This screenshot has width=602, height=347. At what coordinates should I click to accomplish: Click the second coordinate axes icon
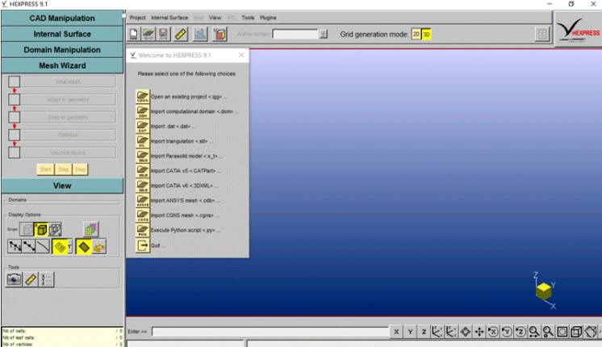pos(451,332)
